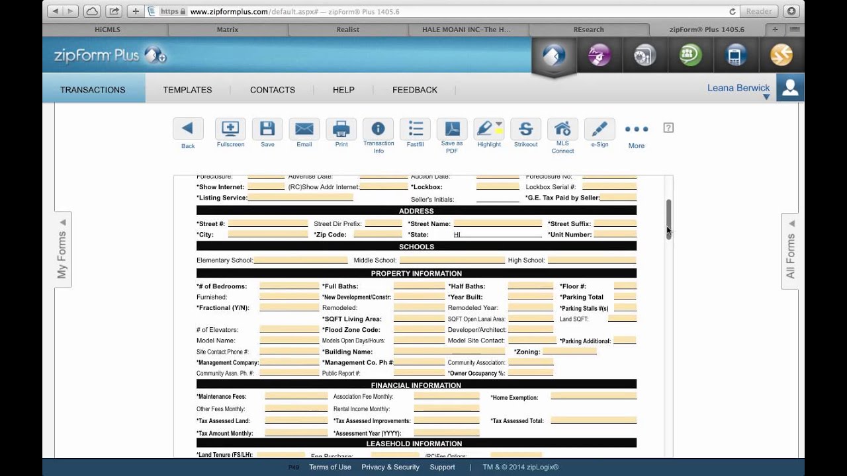Click the gray vault app icon
Viewport: 847px width, 476px height.
(645, 56)
